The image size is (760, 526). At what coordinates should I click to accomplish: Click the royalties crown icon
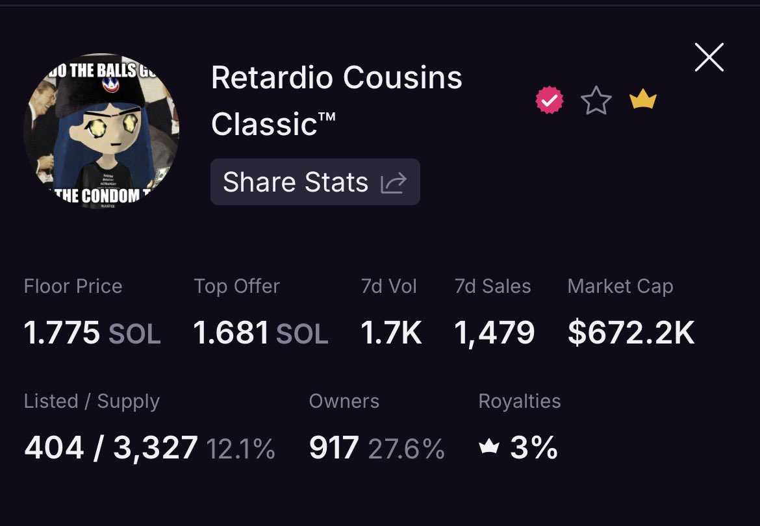coord(488,445)
